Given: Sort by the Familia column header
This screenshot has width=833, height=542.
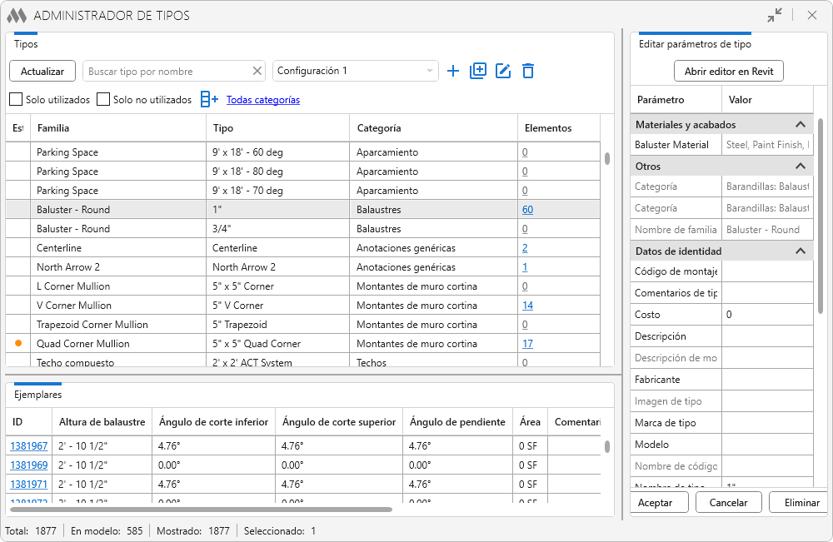Looking at the screenshot, I should (117, 128).
